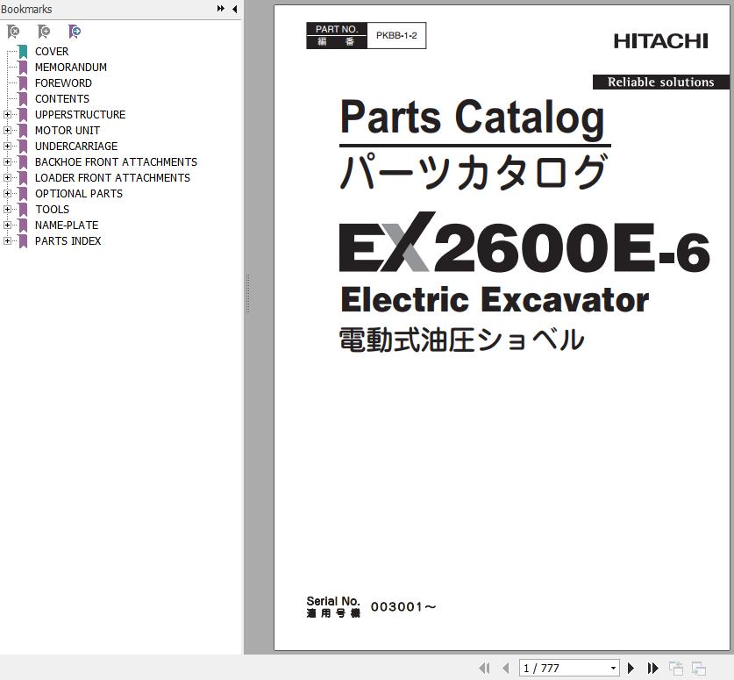Screen dimensions: 734x680
Task: Select the BACKHOE FRONT ATTACHMENTS bookmark label
Action: coord(116,162)
